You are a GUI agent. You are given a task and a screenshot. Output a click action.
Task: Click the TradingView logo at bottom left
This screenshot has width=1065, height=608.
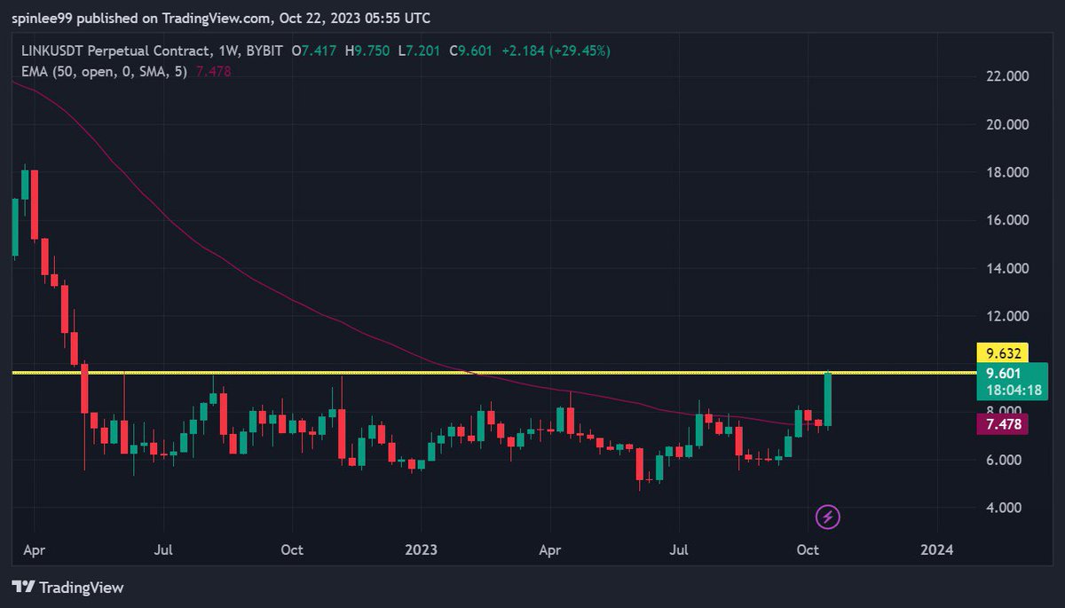pyautogui.click(x=68, y=588)
